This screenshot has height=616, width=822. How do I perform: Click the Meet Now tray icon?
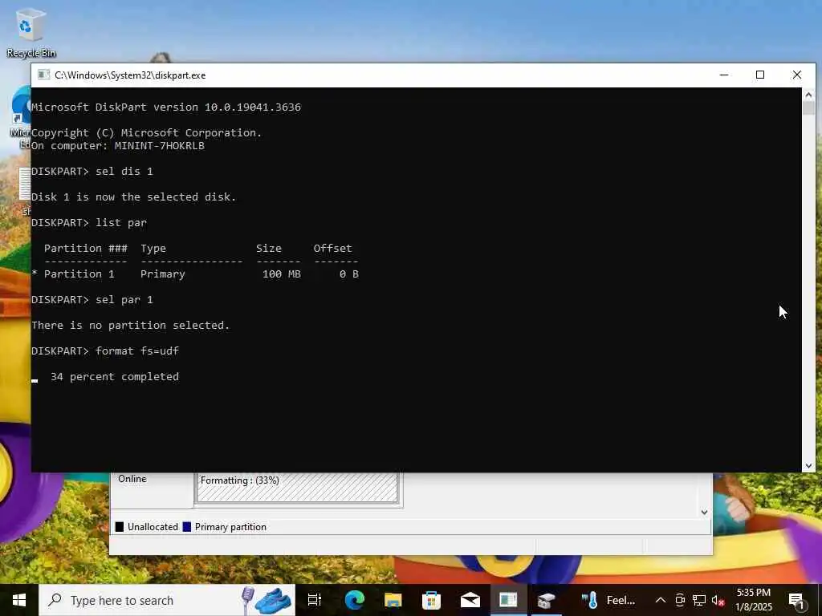point(680,600)
